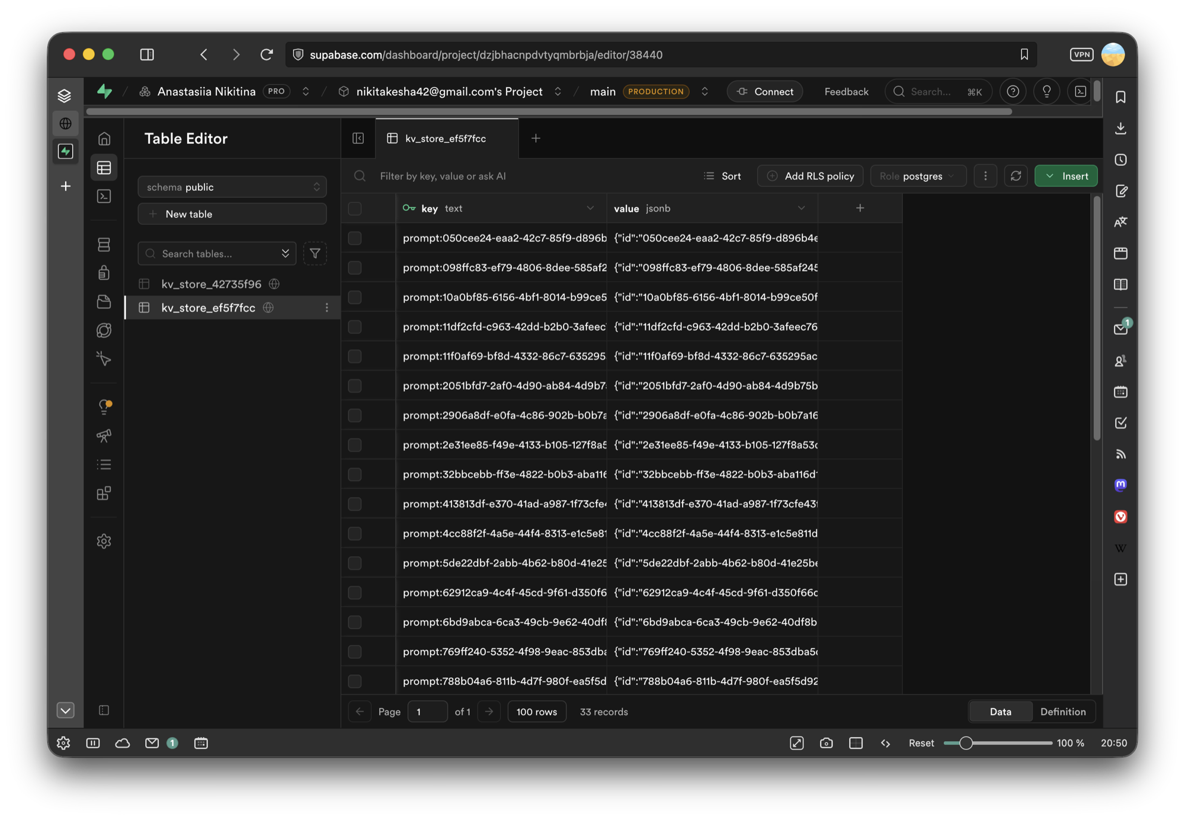The width and height of the screenshot is (1185, 820).
Task: Open the Authentication lock icon
Action: (104, 273)
